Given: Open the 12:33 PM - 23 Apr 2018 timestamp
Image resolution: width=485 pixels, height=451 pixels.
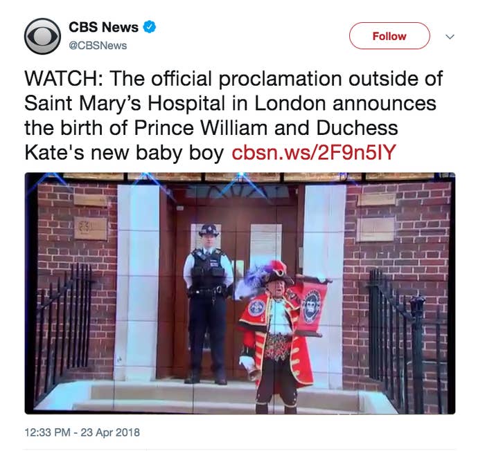Looking at the screenshot, I should (x=82, y=432).
